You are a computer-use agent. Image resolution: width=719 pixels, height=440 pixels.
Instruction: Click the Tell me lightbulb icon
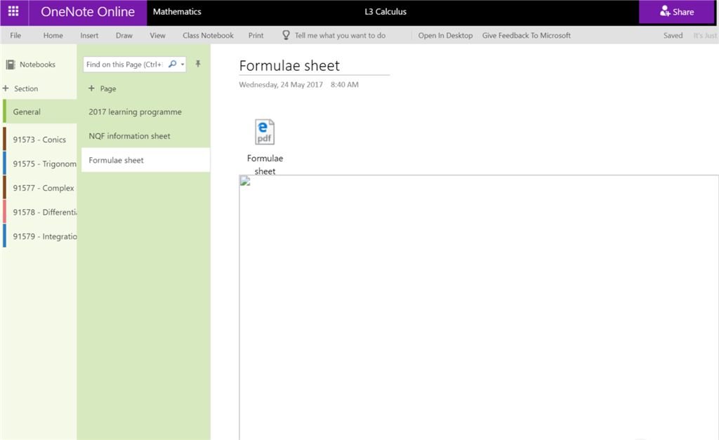pos(286,35)
